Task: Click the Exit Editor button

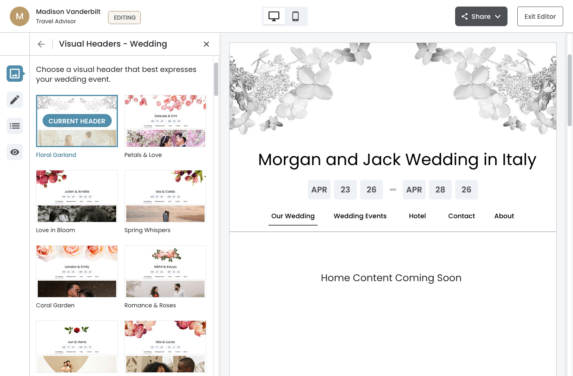Action: pyautogui.click(x=540, y=16)
